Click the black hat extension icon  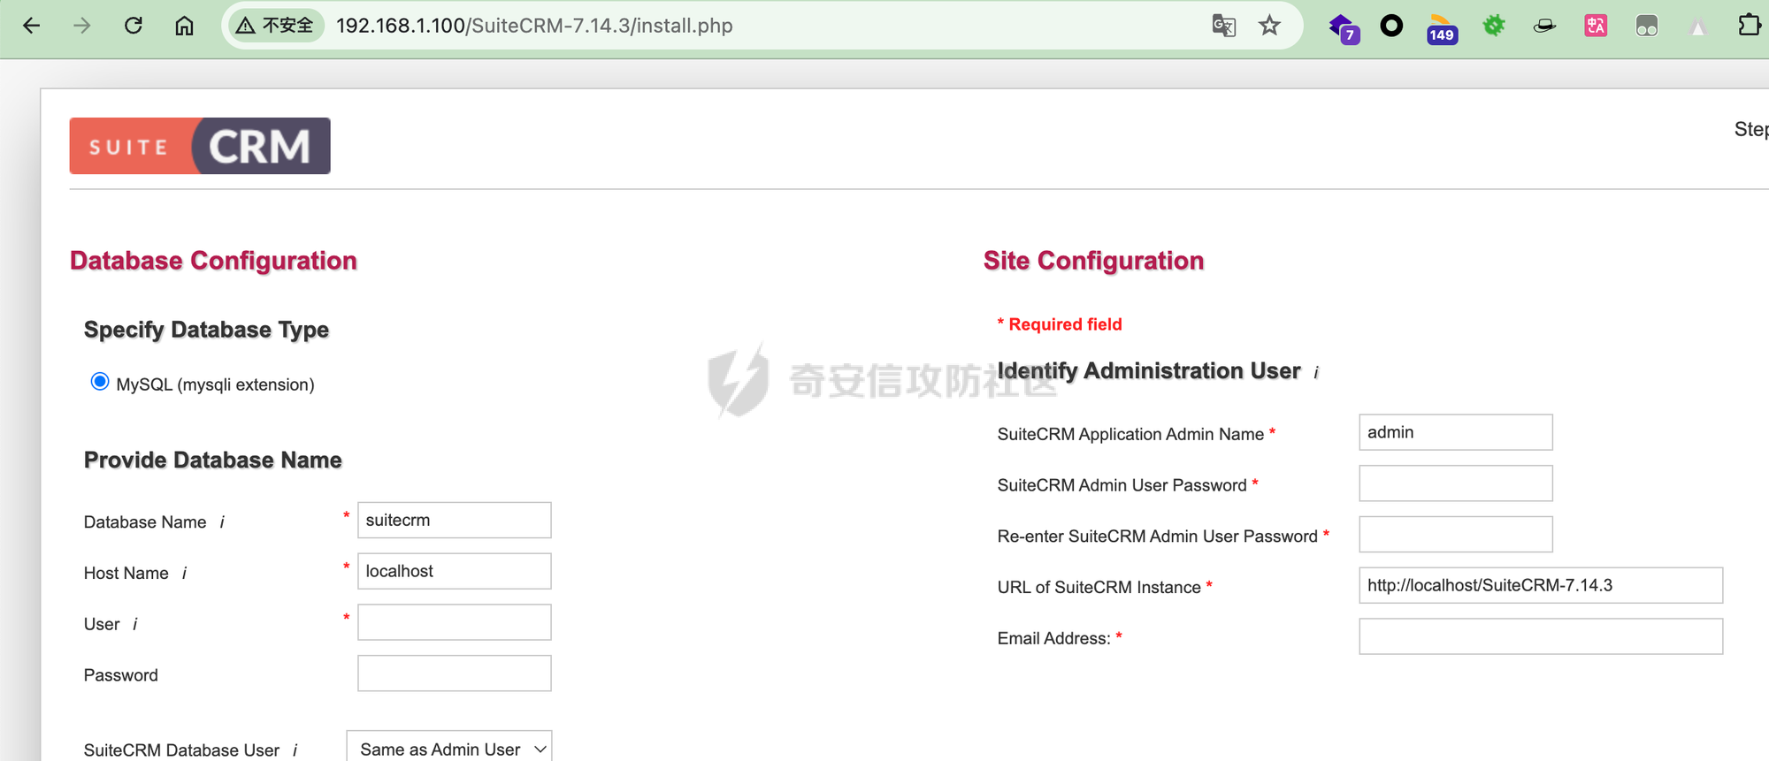pyautogui.click(x=1544, y=26)
